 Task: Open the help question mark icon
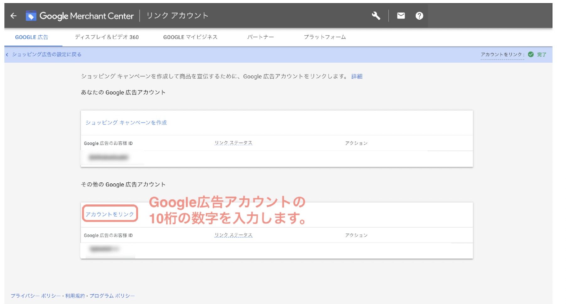click(419, 16)
